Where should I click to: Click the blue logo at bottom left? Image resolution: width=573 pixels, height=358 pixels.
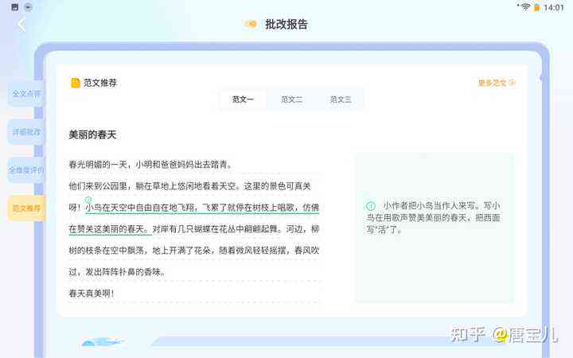click(x=103, y=342)
